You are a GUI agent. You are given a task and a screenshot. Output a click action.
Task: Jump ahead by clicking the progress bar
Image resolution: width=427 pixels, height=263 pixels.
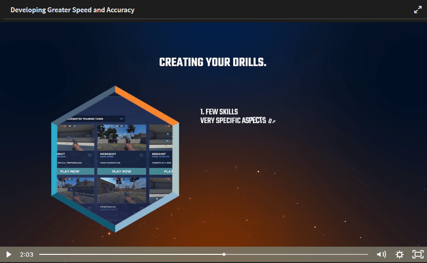coord(296,254)
